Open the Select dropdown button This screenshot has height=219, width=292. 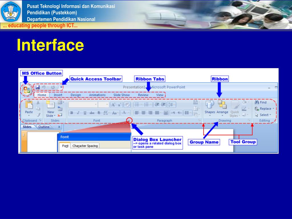point(263,115)
